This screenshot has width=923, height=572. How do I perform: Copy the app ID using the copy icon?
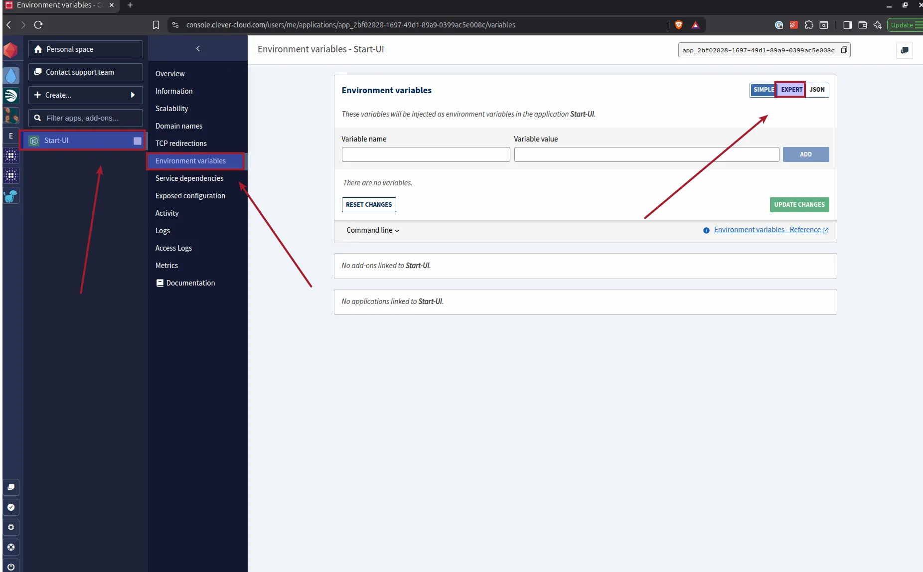click(844, 50)
